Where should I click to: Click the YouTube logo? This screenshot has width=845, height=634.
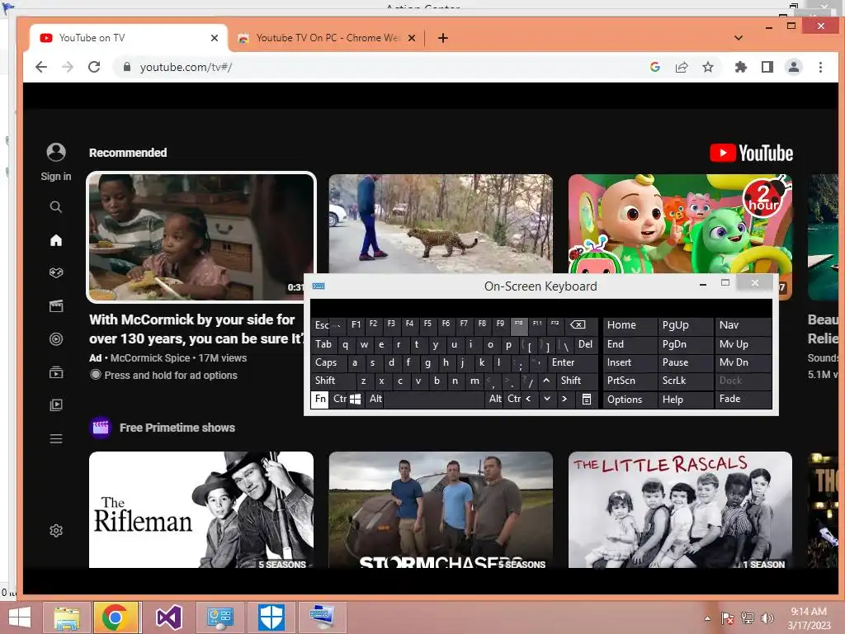point(751,153)
